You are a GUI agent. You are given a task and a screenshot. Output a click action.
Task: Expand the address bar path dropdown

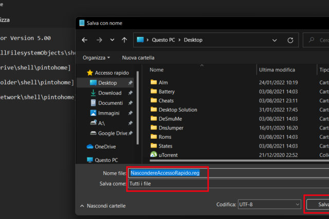click(276, 40)
